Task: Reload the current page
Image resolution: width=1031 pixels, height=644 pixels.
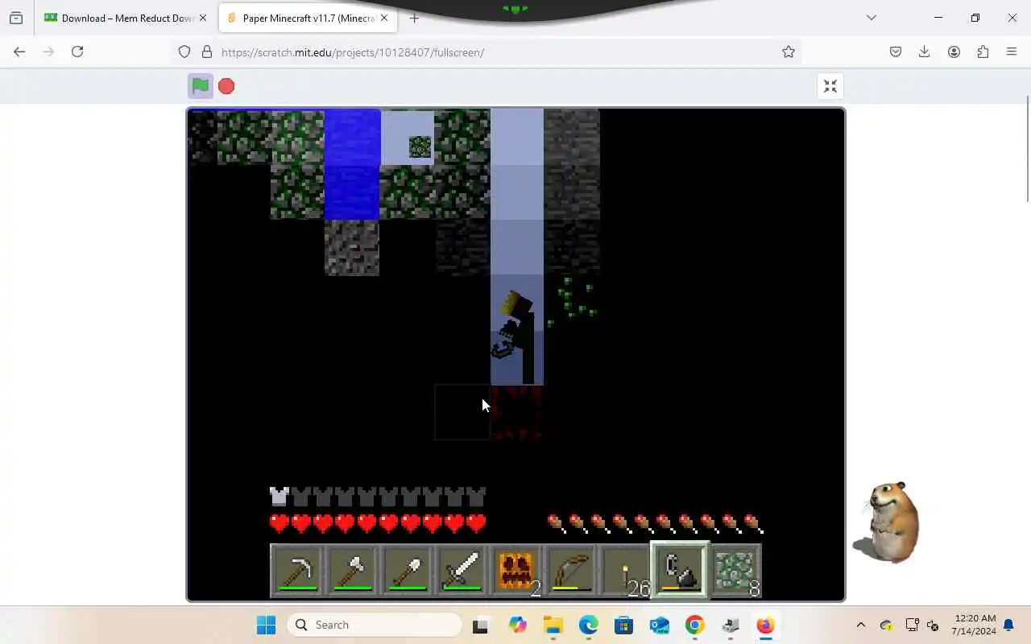Action: coord(77,52)
